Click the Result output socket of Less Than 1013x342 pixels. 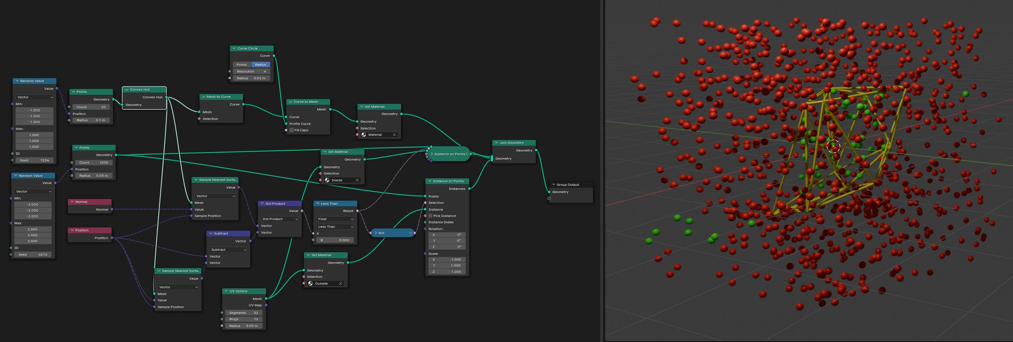point(357,211)
